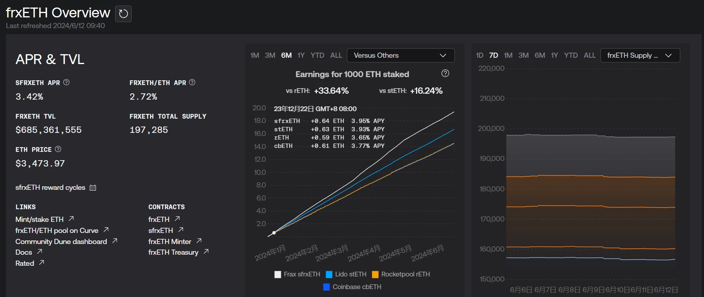The width and height of the screenshot is (704, 297).
Task: Click the data point marker on the earnings chart
Action: [x=274, y=233]
